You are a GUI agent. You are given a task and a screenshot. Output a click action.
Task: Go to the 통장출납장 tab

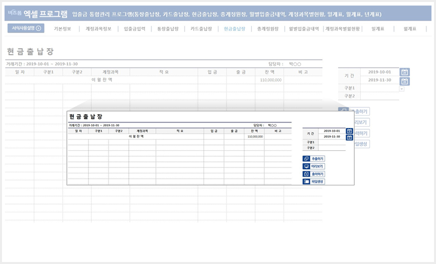168,29
